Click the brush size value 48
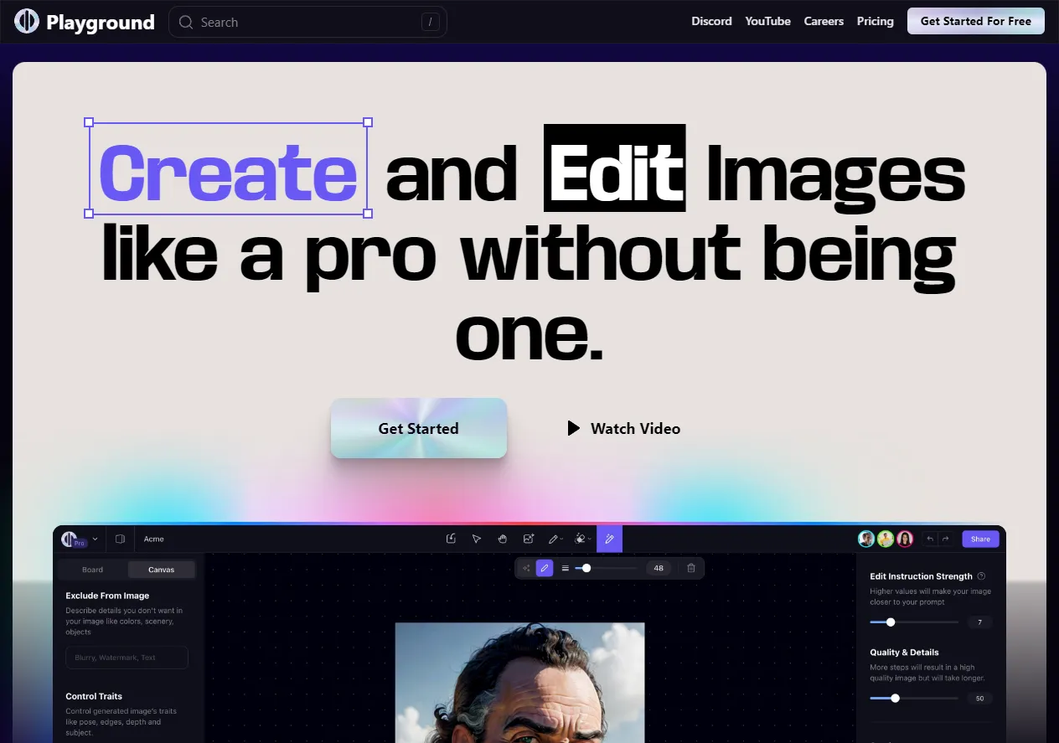Image resolution: width=1059 pixels, height=743 pixels. (659, 568)
